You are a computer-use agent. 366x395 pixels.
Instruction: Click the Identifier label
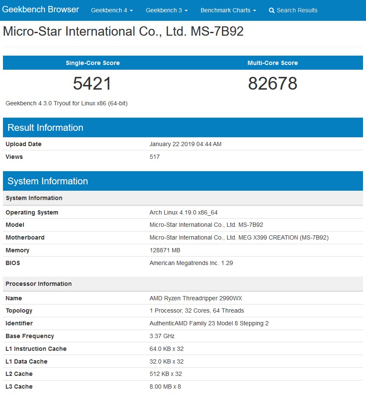(x=19, y=323)
